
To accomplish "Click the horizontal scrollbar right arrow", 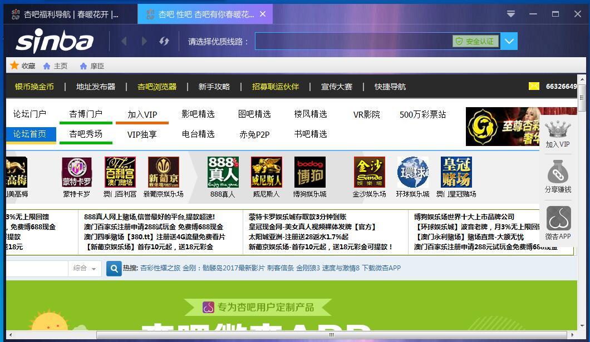I will (573, 335).
